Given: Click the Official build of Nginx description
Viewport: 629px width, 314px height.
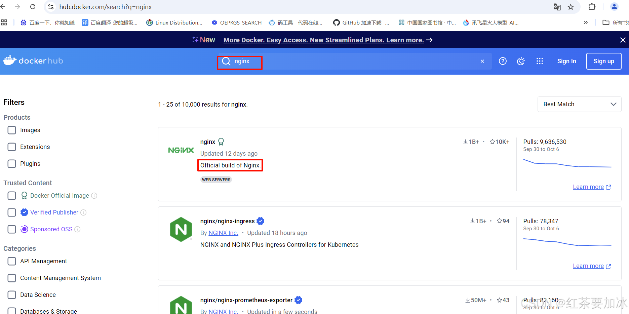Looking at the screenshot, I should click(230, 165).
